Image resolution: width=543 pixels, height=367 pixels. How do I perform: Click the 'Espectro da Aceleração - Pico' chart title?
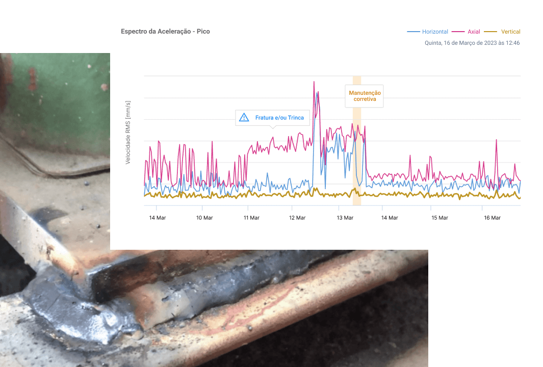165,32
